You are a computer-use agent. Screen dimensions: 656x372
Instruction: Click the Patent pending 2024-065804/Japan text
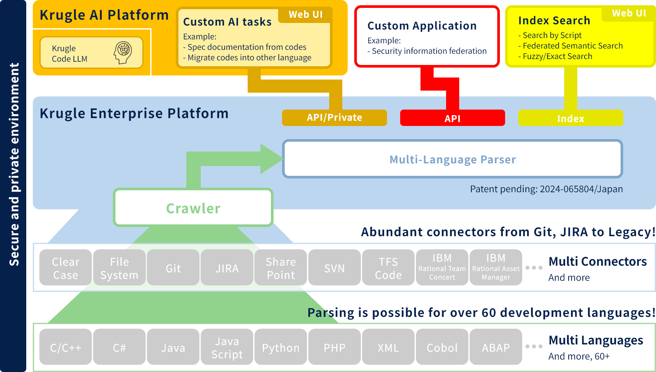[x=546, y=189]
